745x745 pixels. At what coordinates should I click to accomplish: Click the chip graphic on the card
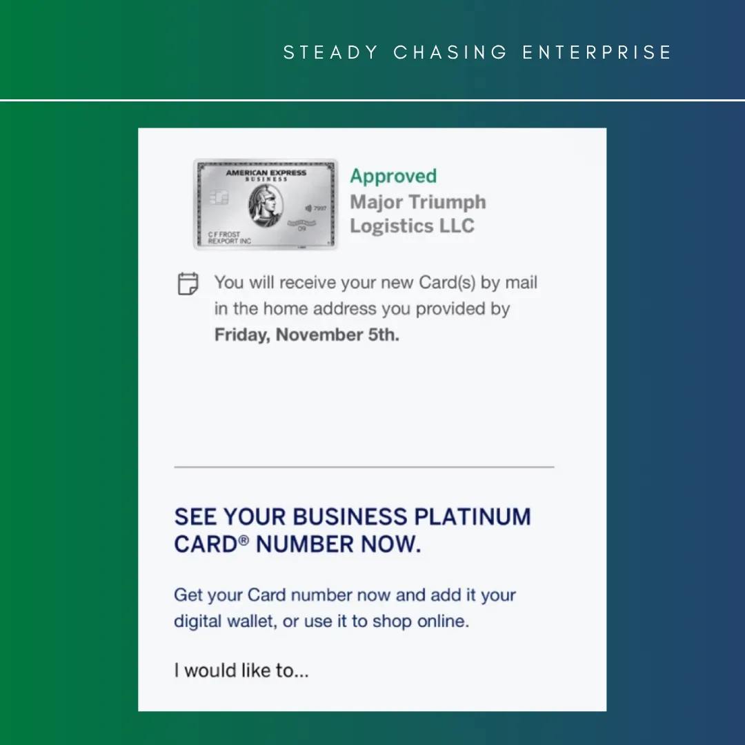(219, 197)
